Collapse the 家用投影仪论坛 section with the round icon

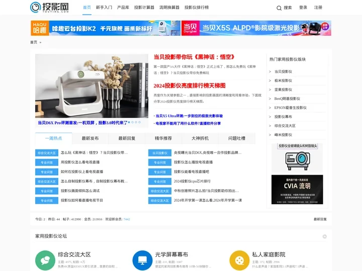324,236
